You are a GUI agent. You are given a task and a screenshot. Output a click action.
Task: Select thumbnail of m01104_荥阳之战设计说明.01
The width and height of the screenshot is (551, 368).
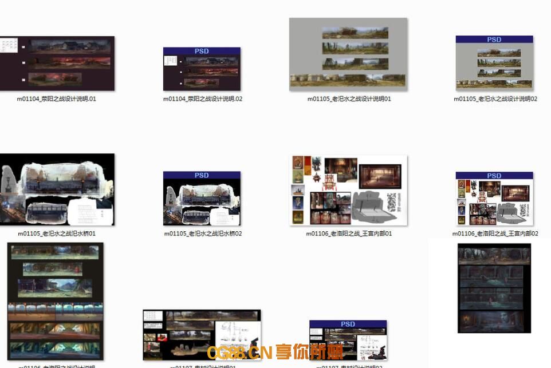point(57,64)
